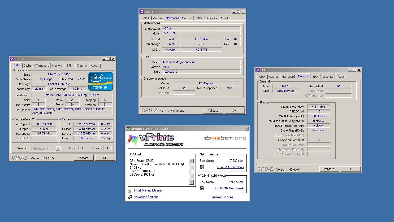Open Graphics tab in CPU window
394x222 pixels.
click(x=82, y=66)
